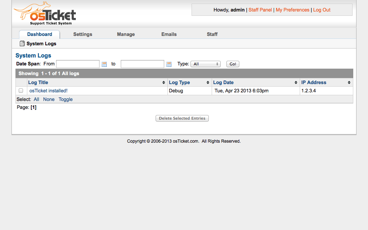Sort by Log Title using its sort arrows
This screenshot has width=368, height=230.
164,83
